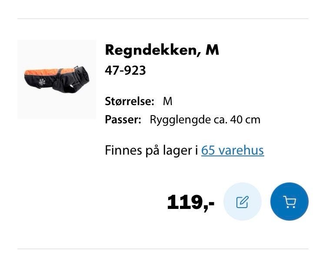The width and height of the screenshot is (326, 258).
Task: Click the Finnes på lager i text
Action: pyautogui.click(x=151, y=150)
